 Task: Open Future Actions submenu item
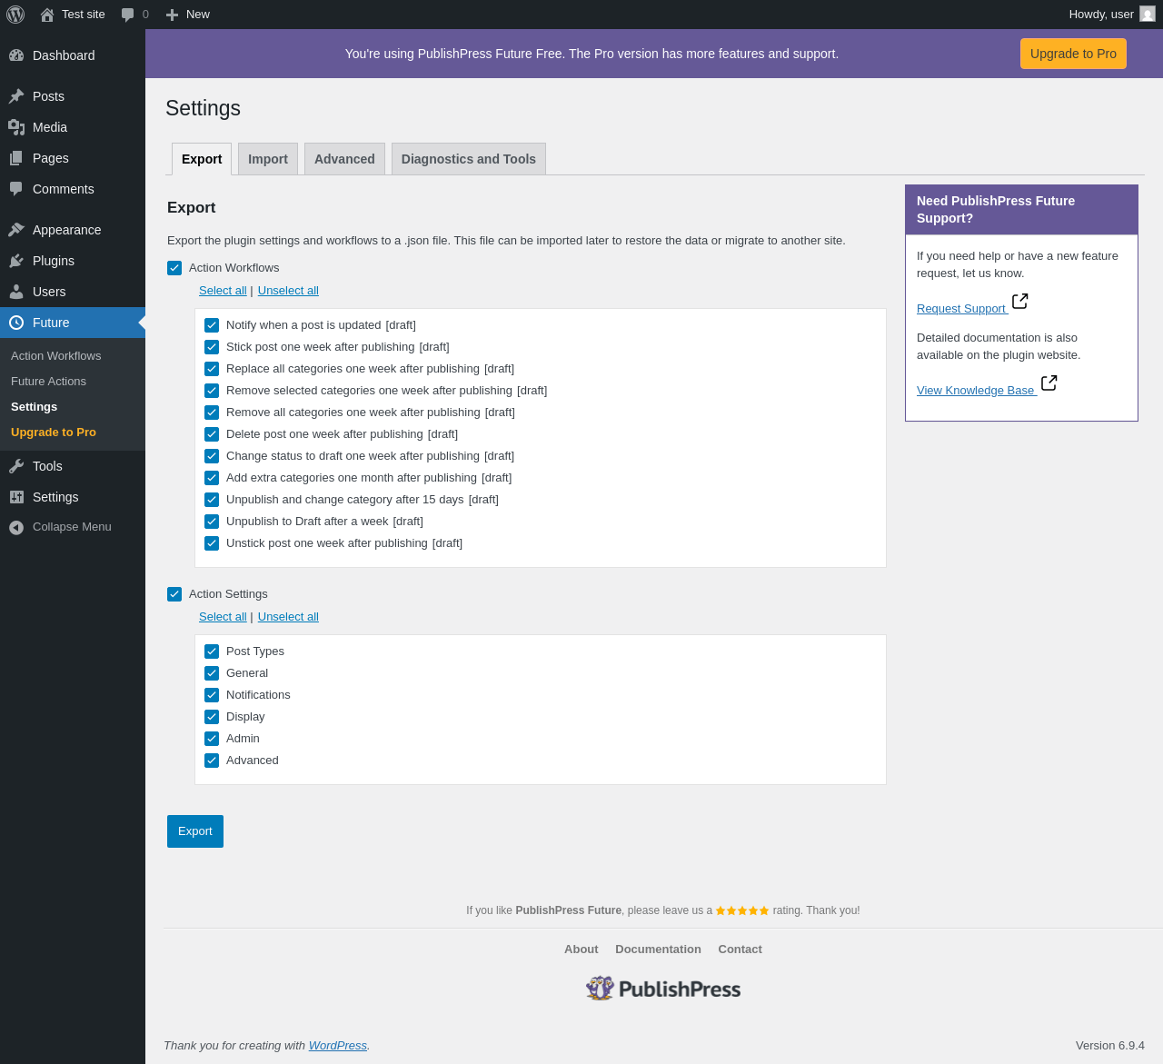pos(49,382)
